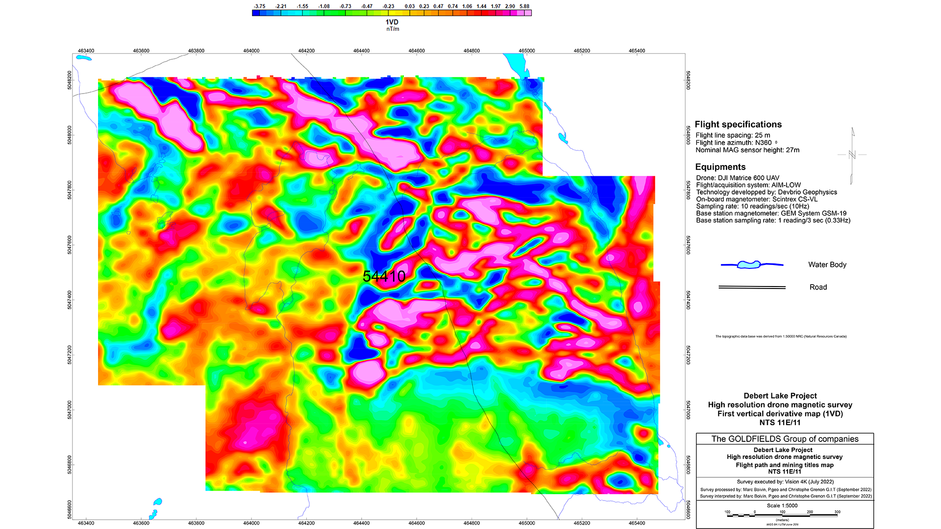This screenshot has width=941, height=529.
Task: Click the 464000 easting label on top axis
Action: coord(251,50)
